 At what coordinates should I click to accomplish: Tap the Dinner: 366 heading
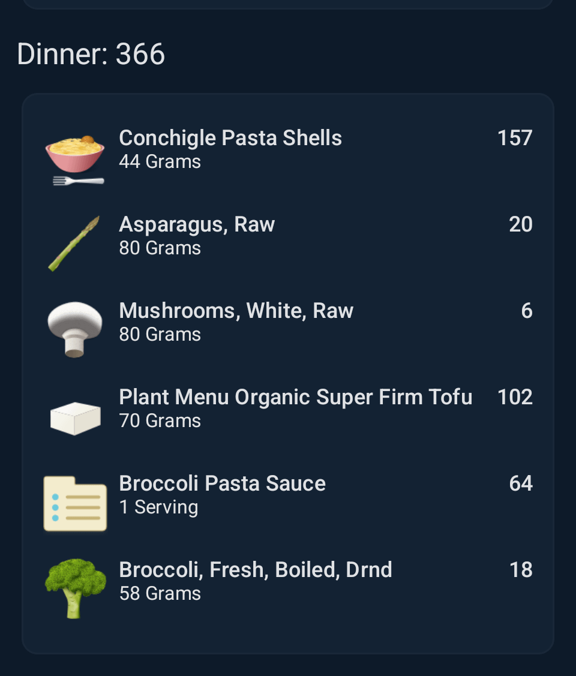click(x=91, y=54)
